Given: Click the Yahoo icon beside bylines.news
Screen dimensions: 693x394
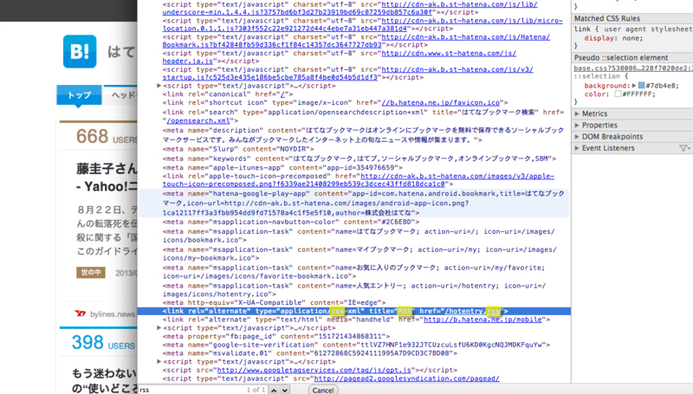Looking at the screenshot, I should click(x=80, y=313).
